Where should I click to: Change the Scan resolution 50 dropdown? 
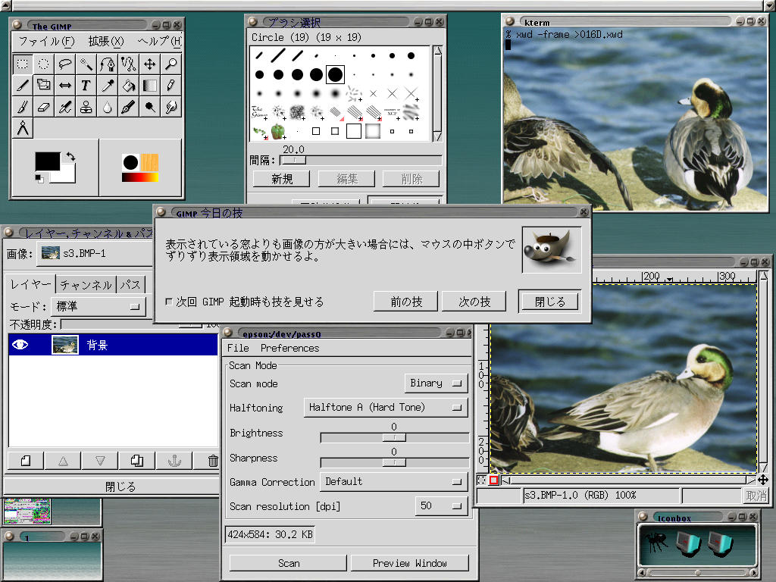pyautogui.click(x=441, y=505)
